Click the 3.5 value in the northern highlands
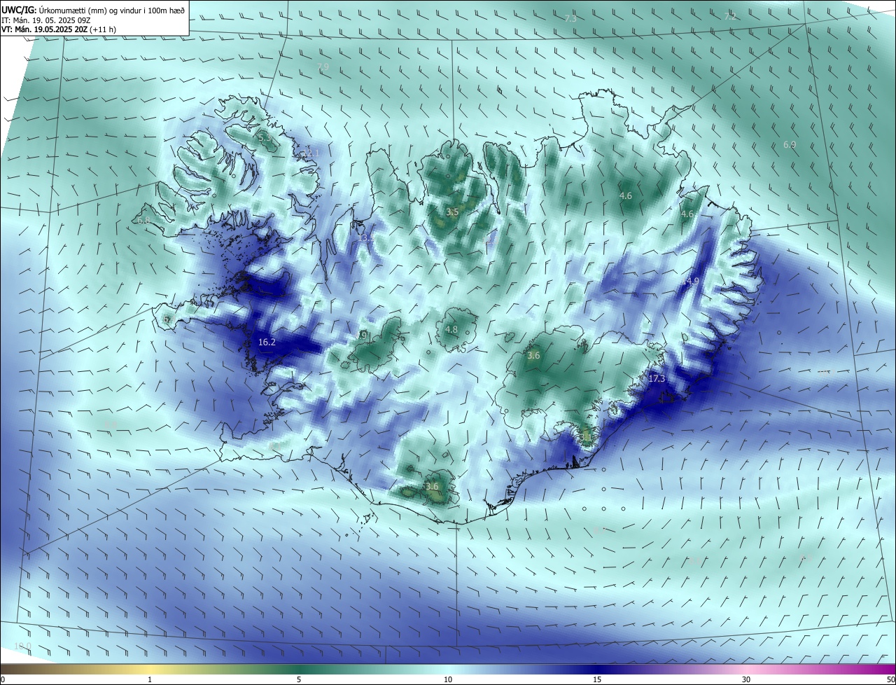The width and height of the screenshot is (896, 685). pos(452,212)
